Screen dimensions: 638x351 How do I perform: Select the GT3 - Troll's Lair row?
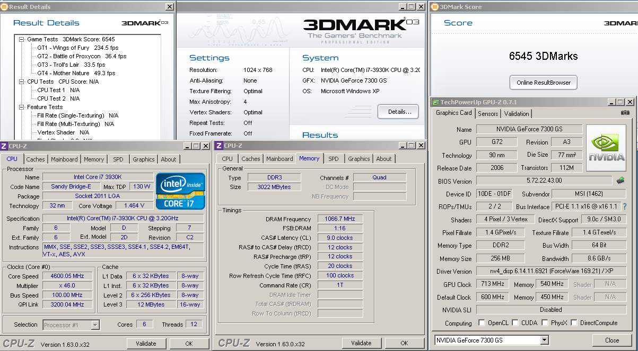[71, 65]
